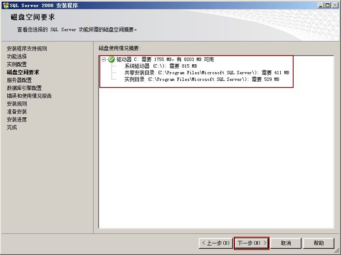Select the 系统驱动器 (C:\) 需要 815 MB item

pos(161,66)
